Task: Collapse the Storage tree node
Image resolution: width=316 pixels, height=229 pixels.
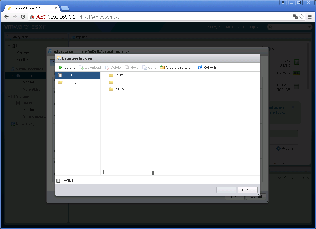Action: (9, 97)
